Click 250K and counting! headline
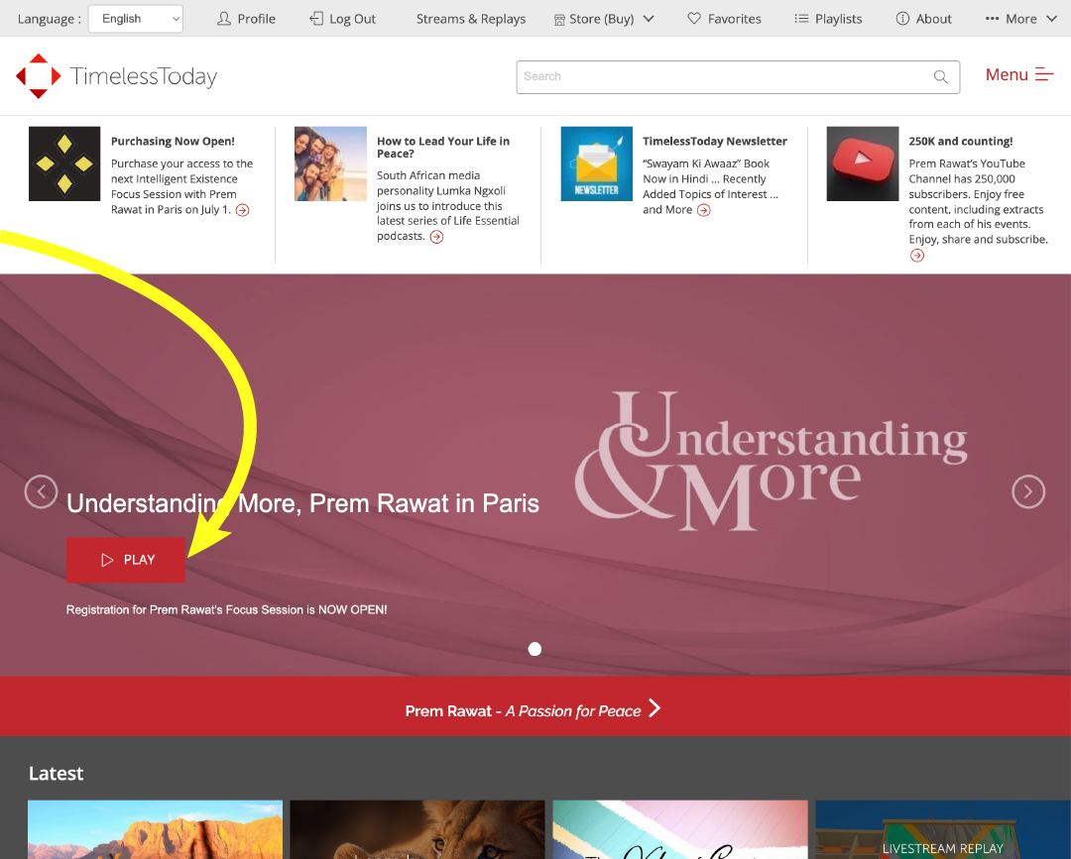The width and height of the screenshot is (1071, 859). click(x=960, y=142)
